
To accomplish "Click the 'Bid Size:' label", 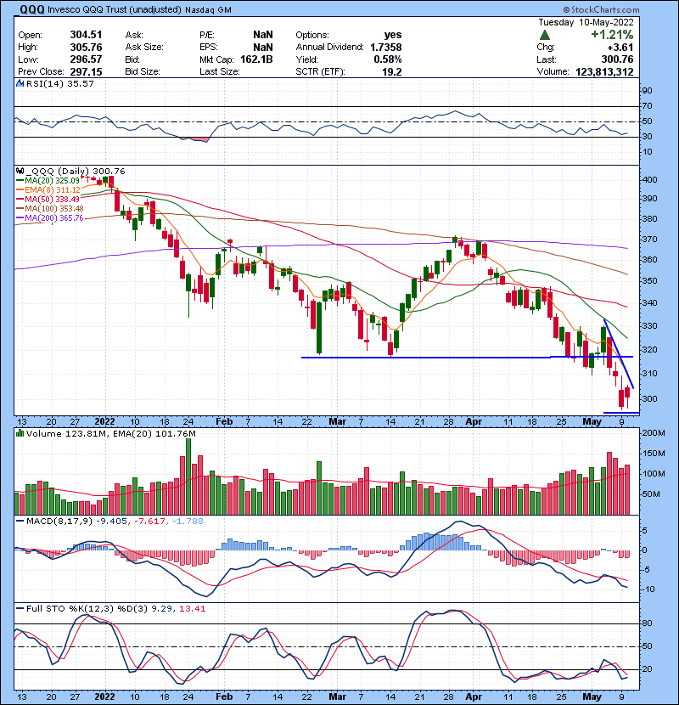I will coord(143,71).
